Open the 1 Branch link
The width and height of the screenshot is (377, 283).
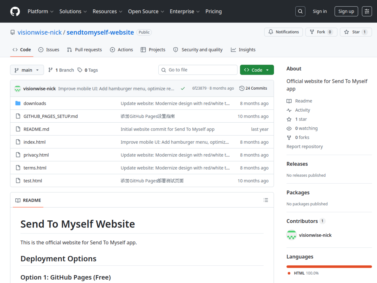pyautogui.click(x=61, y=70)
